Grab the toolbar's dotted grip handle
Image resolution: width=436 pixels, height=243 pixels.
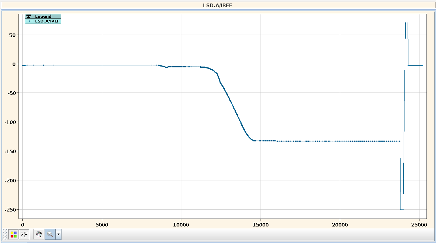[x=5, y=234]
